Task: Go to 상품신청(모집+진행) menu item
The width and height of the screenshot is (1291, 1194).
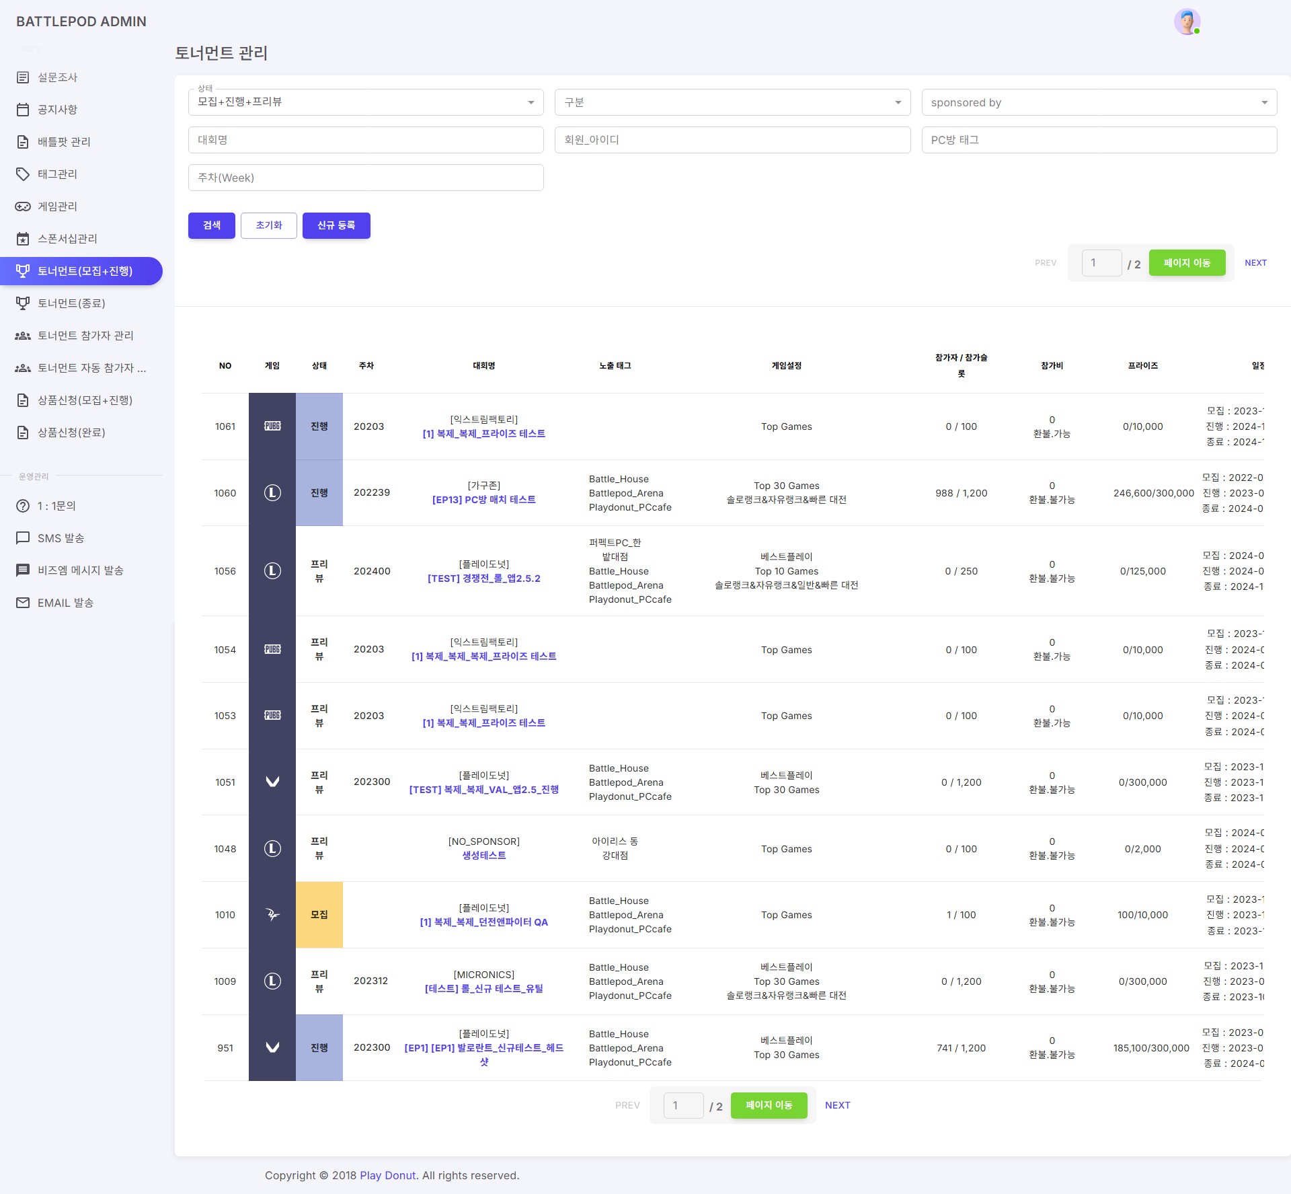Action: point(85,400)
